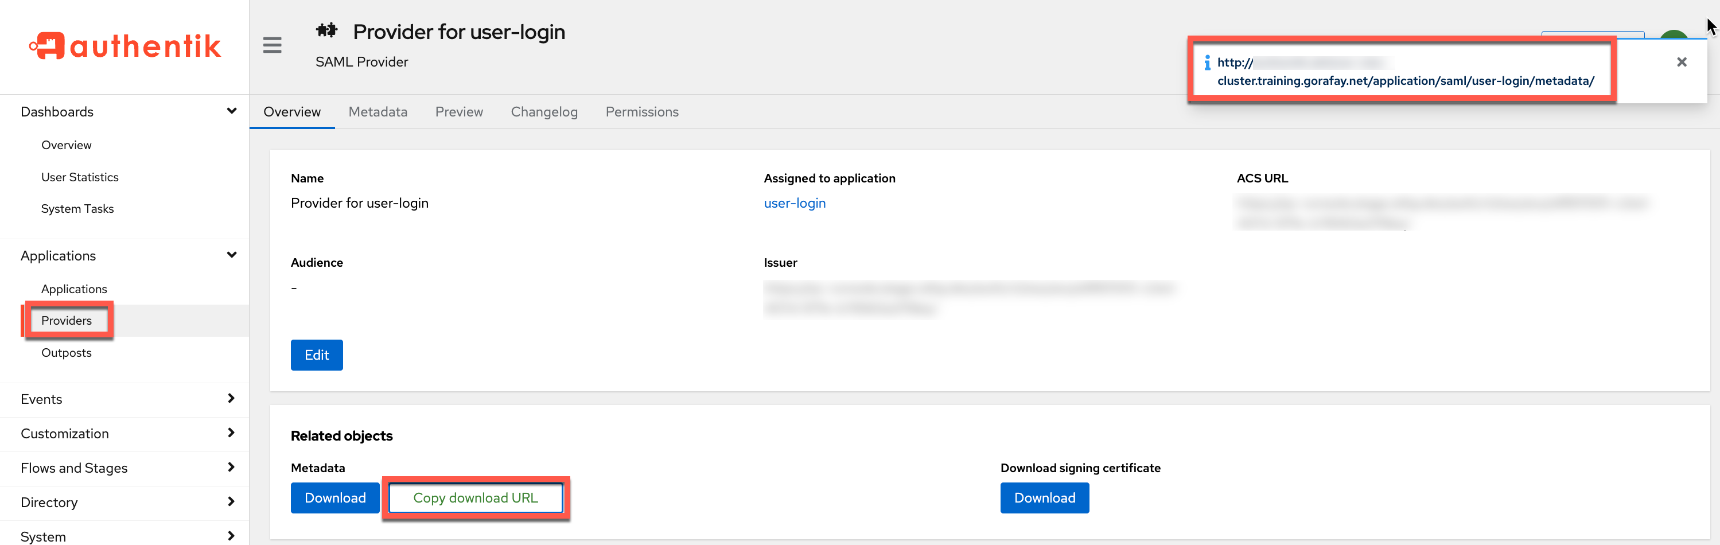Click 'Assigned to application' label
Viewport: 1720px width, 545px height.
(x=829, y=178)
